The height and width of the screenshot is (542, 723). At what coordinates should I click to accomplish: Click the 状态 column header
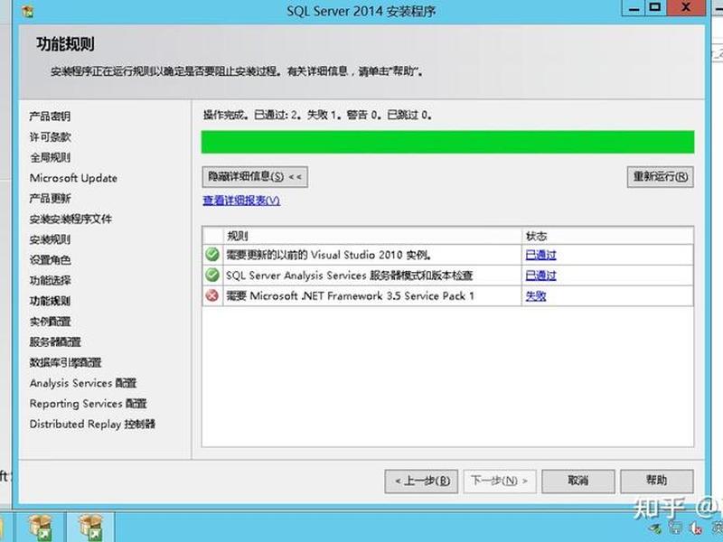[x=536, y=236]
